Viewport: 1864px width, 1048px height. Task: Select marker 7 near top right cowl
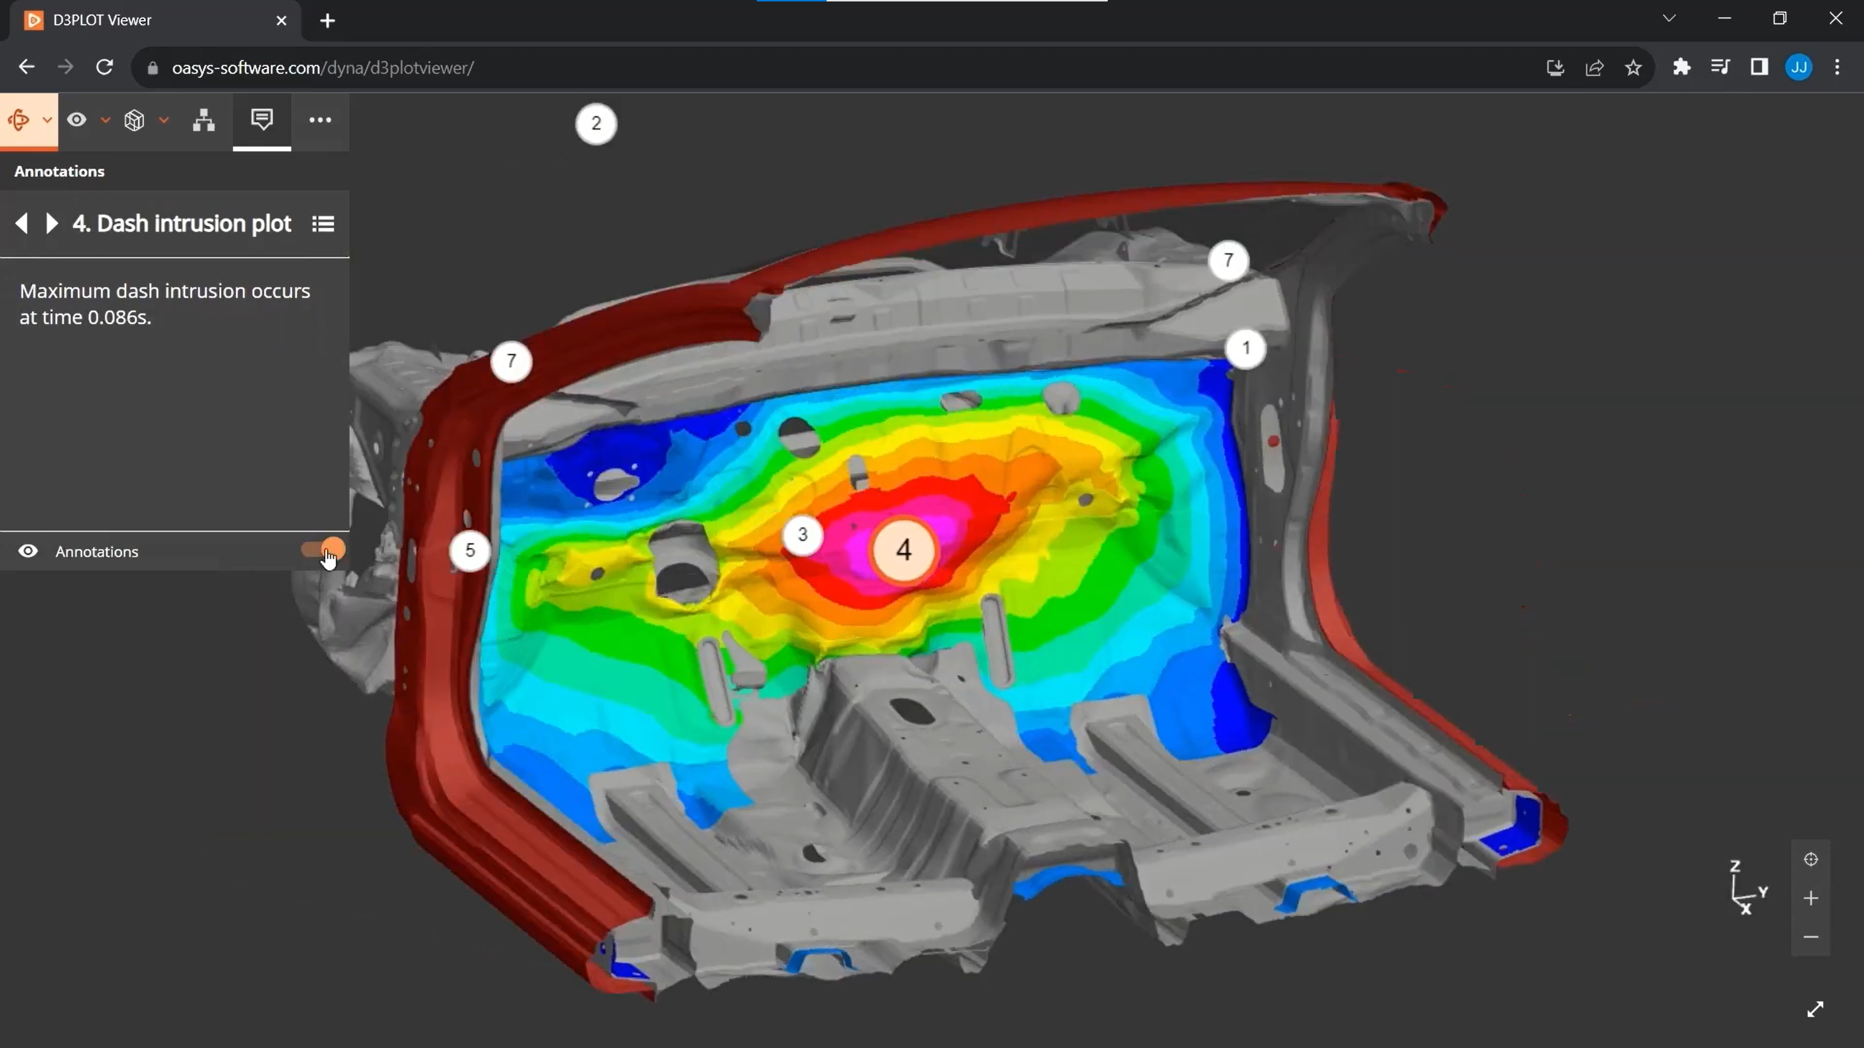[x=1229, y=261]
